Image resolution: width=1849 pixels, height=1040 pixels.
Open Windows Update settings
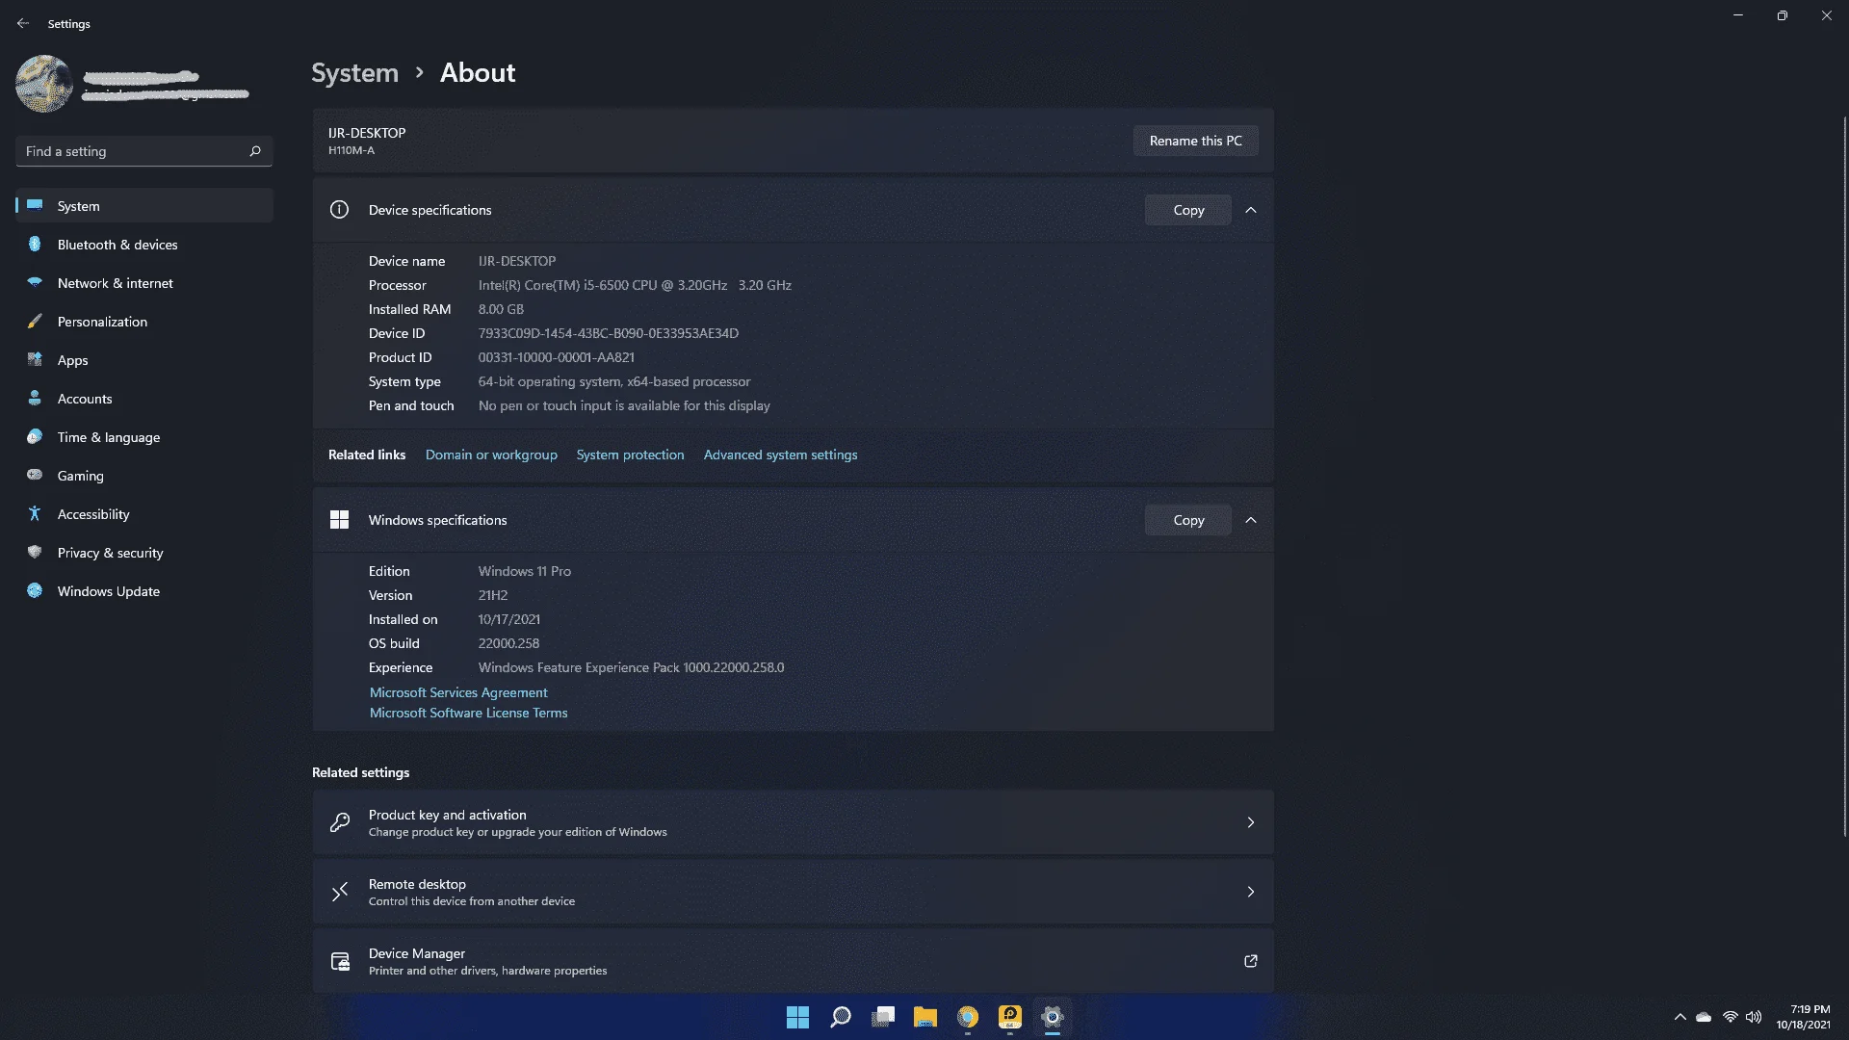pos(144,591)
